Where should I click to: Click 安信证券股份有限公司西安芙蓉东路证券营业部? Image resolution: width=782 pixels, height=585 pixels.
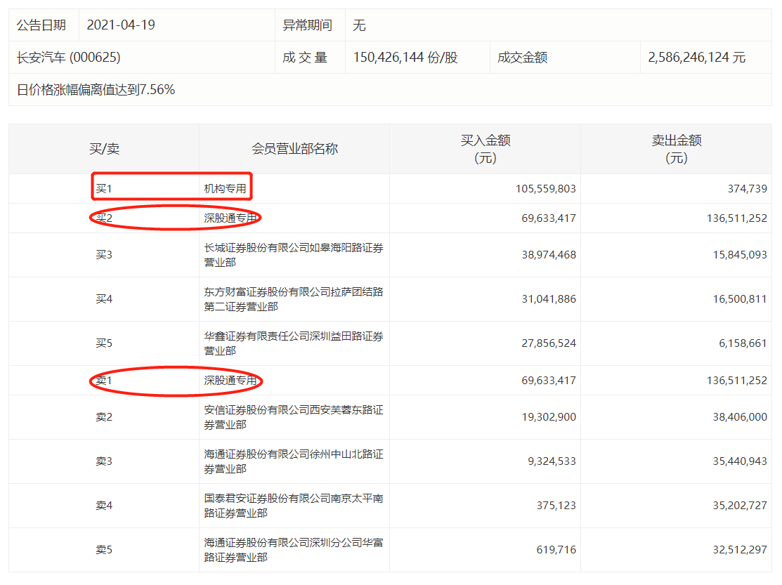pos(293,417)
